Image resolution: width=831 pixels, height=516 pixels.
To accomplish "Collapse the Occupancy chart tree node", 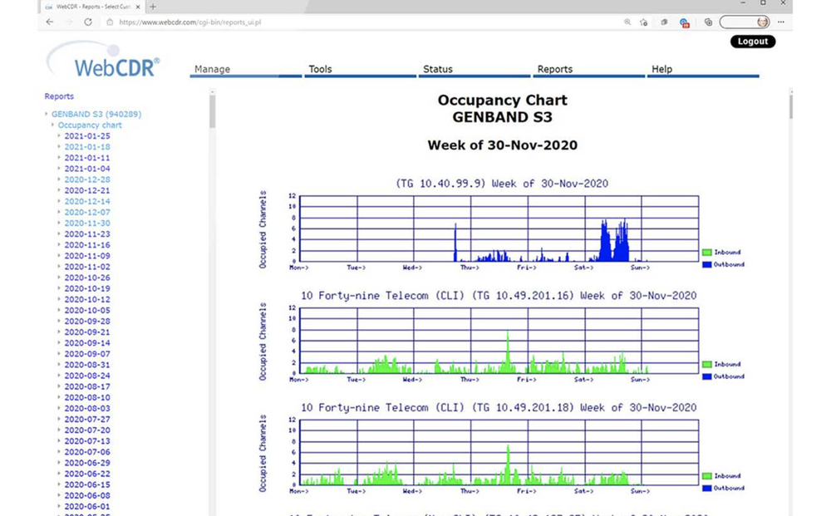I will click(x=52, y=125).
